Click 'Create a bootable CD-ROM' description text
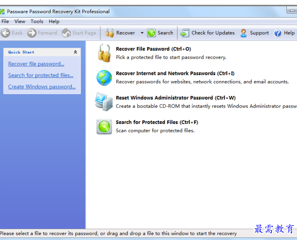 click(x=207, y=106)
